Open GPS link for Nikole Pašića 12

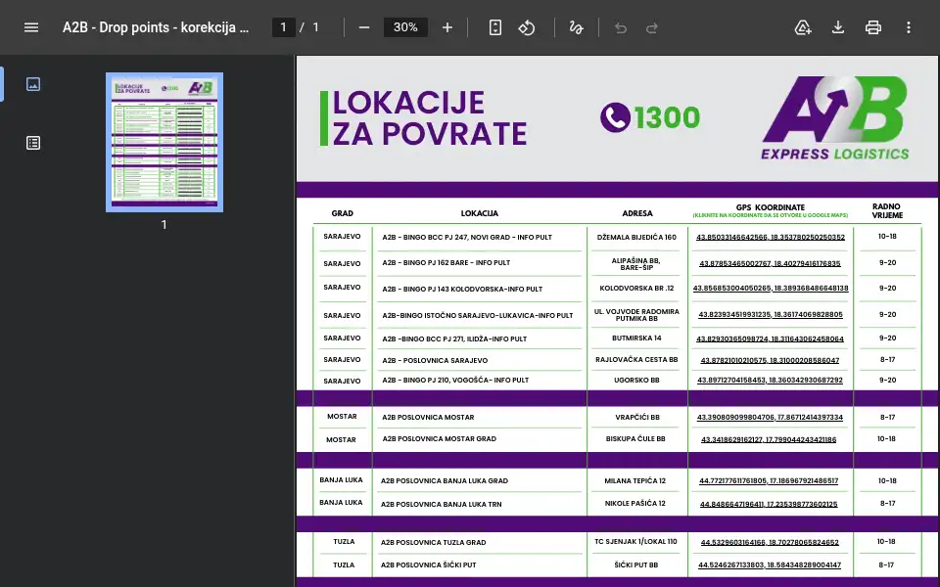(x=770, y=505)
